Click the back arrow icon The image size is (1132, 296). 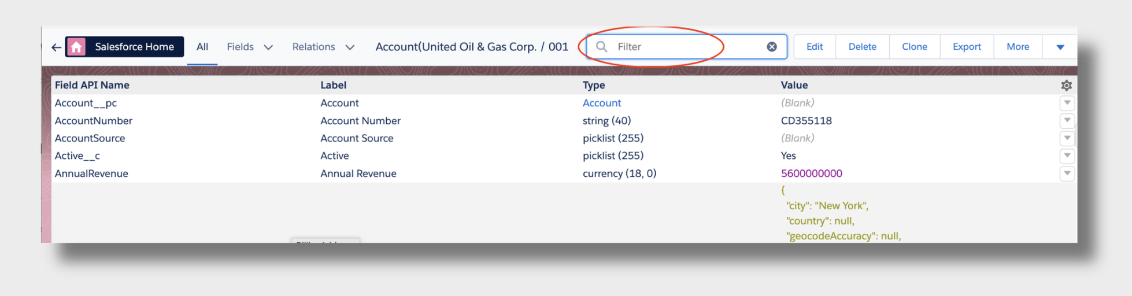[x=56, y=47]
